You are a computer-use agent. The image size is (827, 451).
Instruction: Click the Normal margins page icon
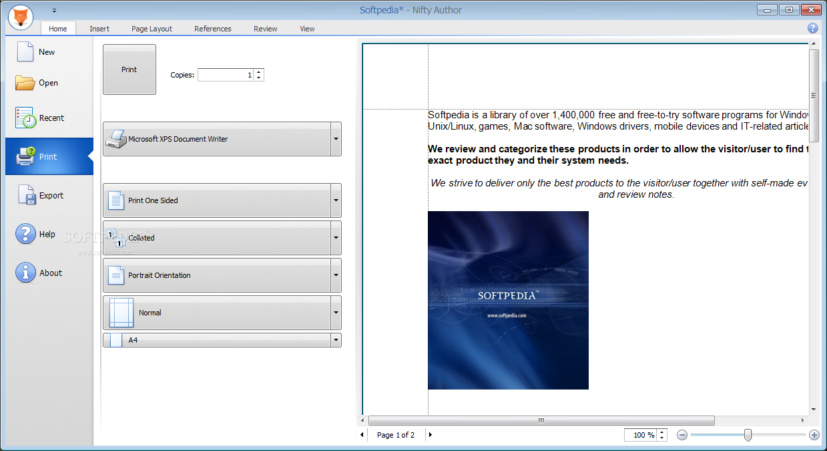[121, 313]
